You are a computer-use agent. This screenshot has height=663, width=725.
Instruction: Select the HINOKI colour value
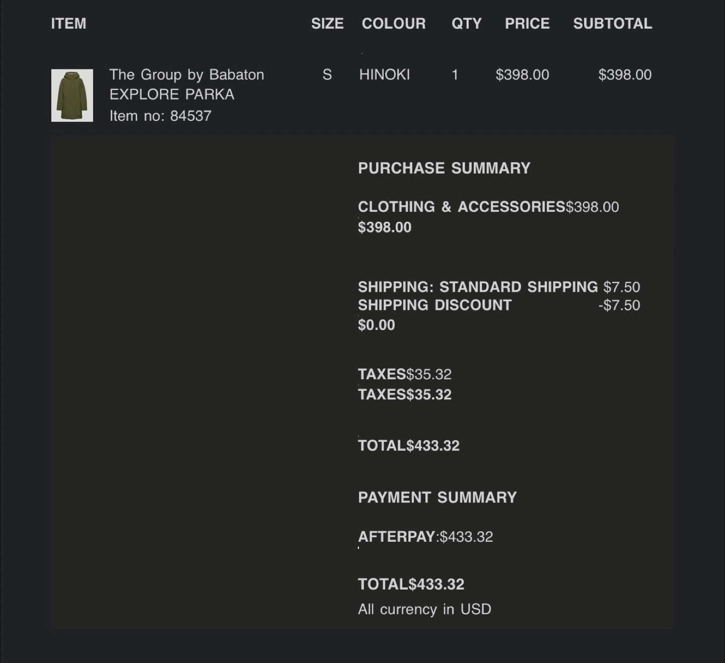coord(385,75)
